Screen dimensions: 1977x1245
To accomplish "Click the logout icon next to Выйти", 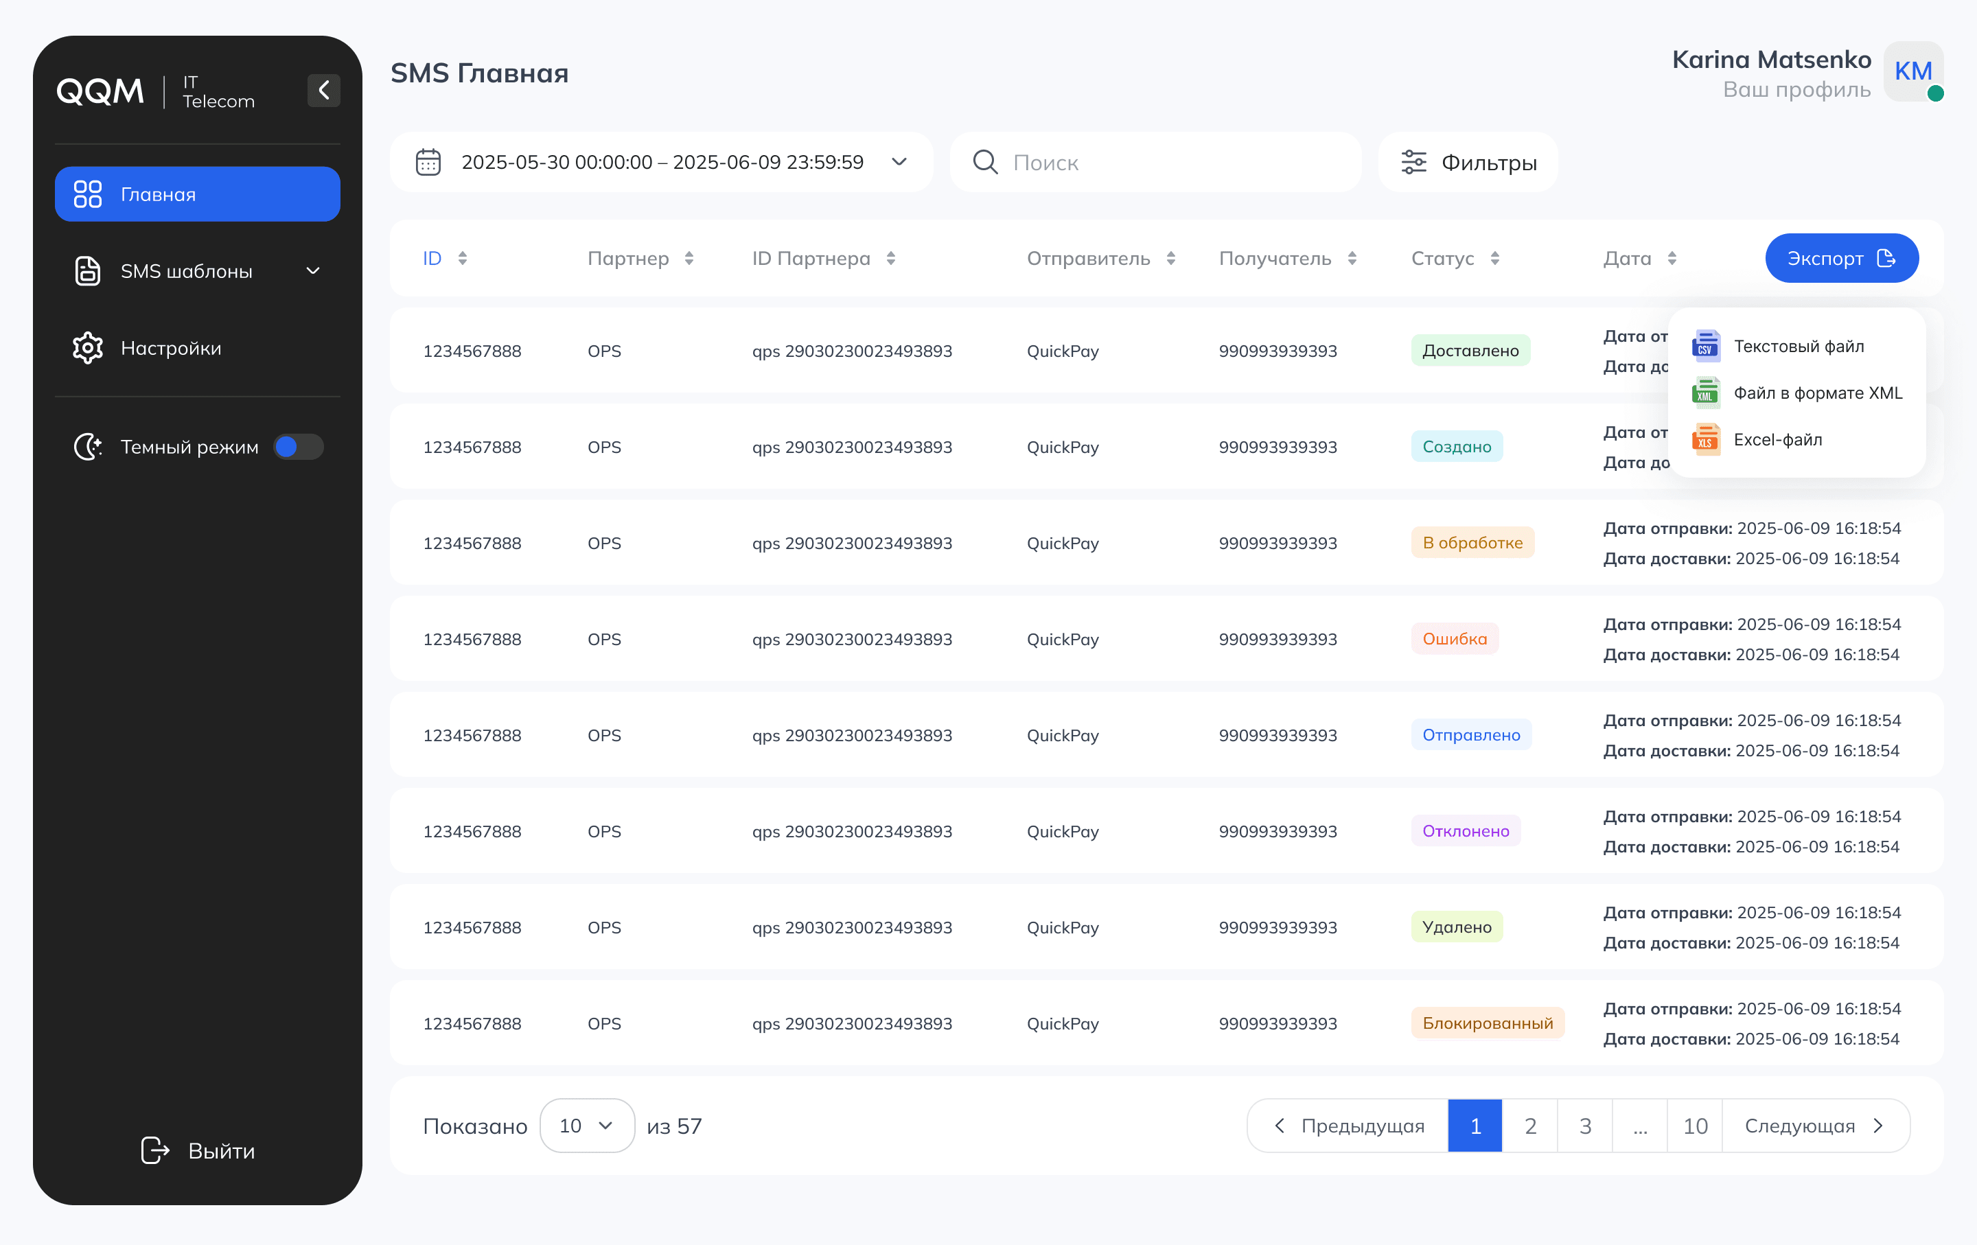I will click(x=154, y=1150).
